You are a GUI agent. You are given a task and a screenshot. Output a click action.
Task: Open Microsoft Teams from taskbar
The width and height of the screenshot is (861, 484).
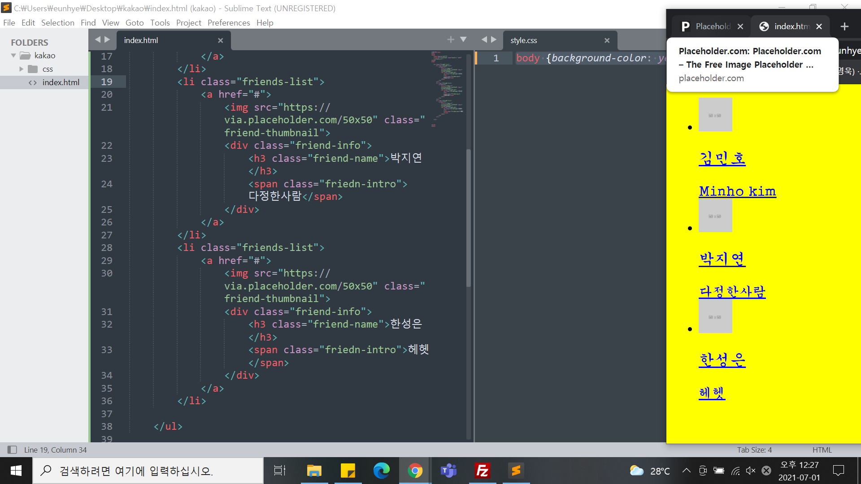click(448, 471)
